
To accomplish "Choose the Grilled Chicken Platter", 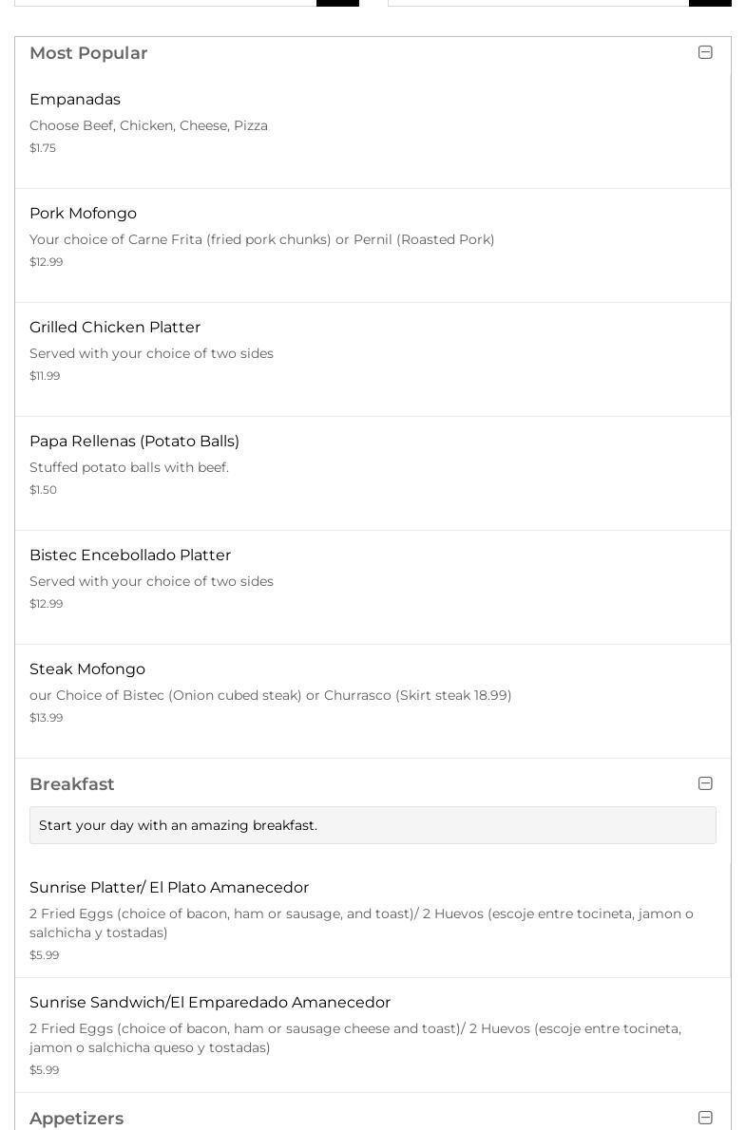I will [x=373, y=359].
